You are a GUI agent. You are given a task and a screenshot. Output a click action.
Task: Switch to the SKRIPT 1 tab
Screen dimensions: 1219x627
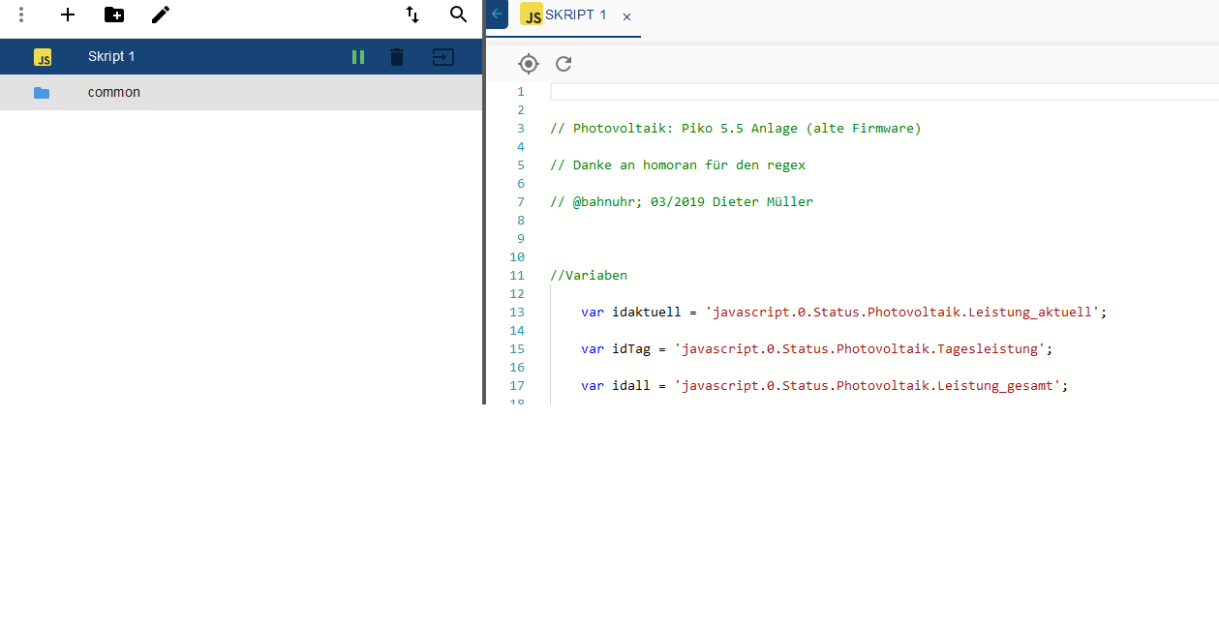click(x=564, y=15)
